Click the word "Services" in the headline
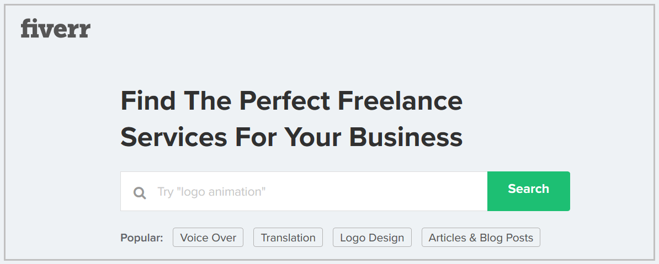The width and height of the screenshot is (659, 264). (x=173, y=137)
